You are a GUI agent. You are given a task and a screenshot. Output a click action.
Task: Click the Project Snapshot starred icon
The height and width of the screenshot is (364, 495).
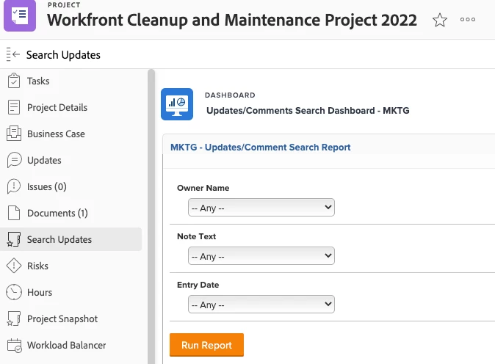tap(13, 318)
